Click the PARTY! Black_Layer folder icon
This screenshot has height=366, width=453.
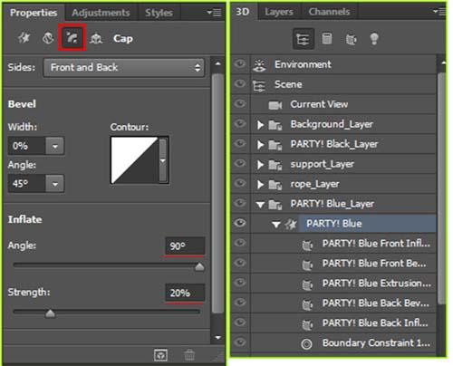click(x=275, y=145)
